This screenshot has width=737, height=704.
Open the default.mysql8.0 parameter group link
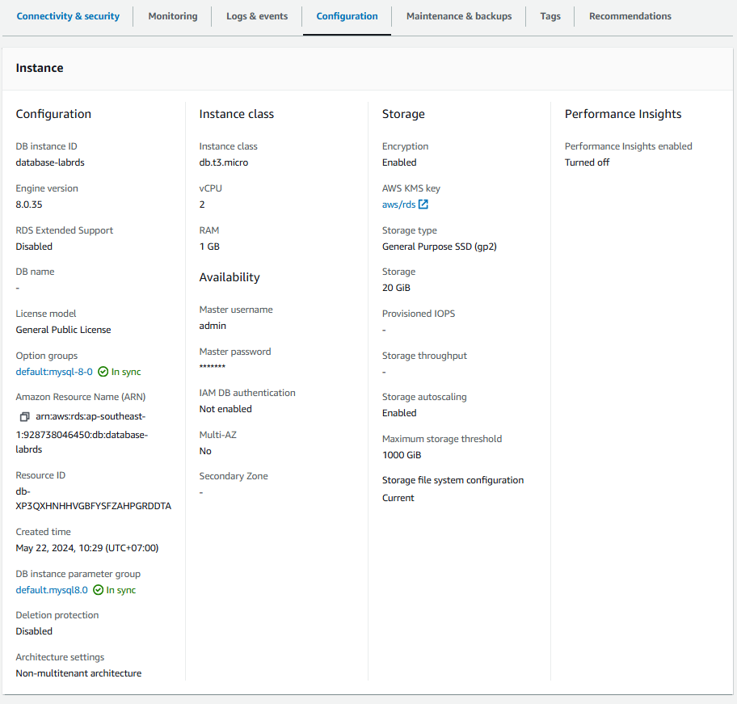52,590
